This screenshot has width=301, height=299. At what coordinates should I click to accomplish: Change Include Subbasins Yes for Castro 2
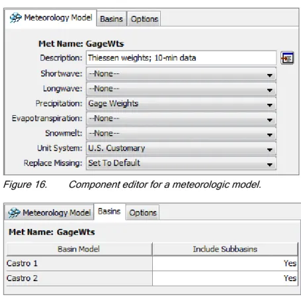click(225, 278)
